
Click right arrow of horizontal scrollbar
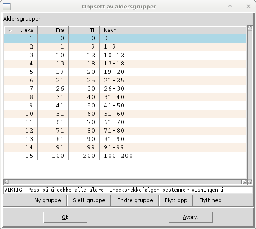point(244,182)
